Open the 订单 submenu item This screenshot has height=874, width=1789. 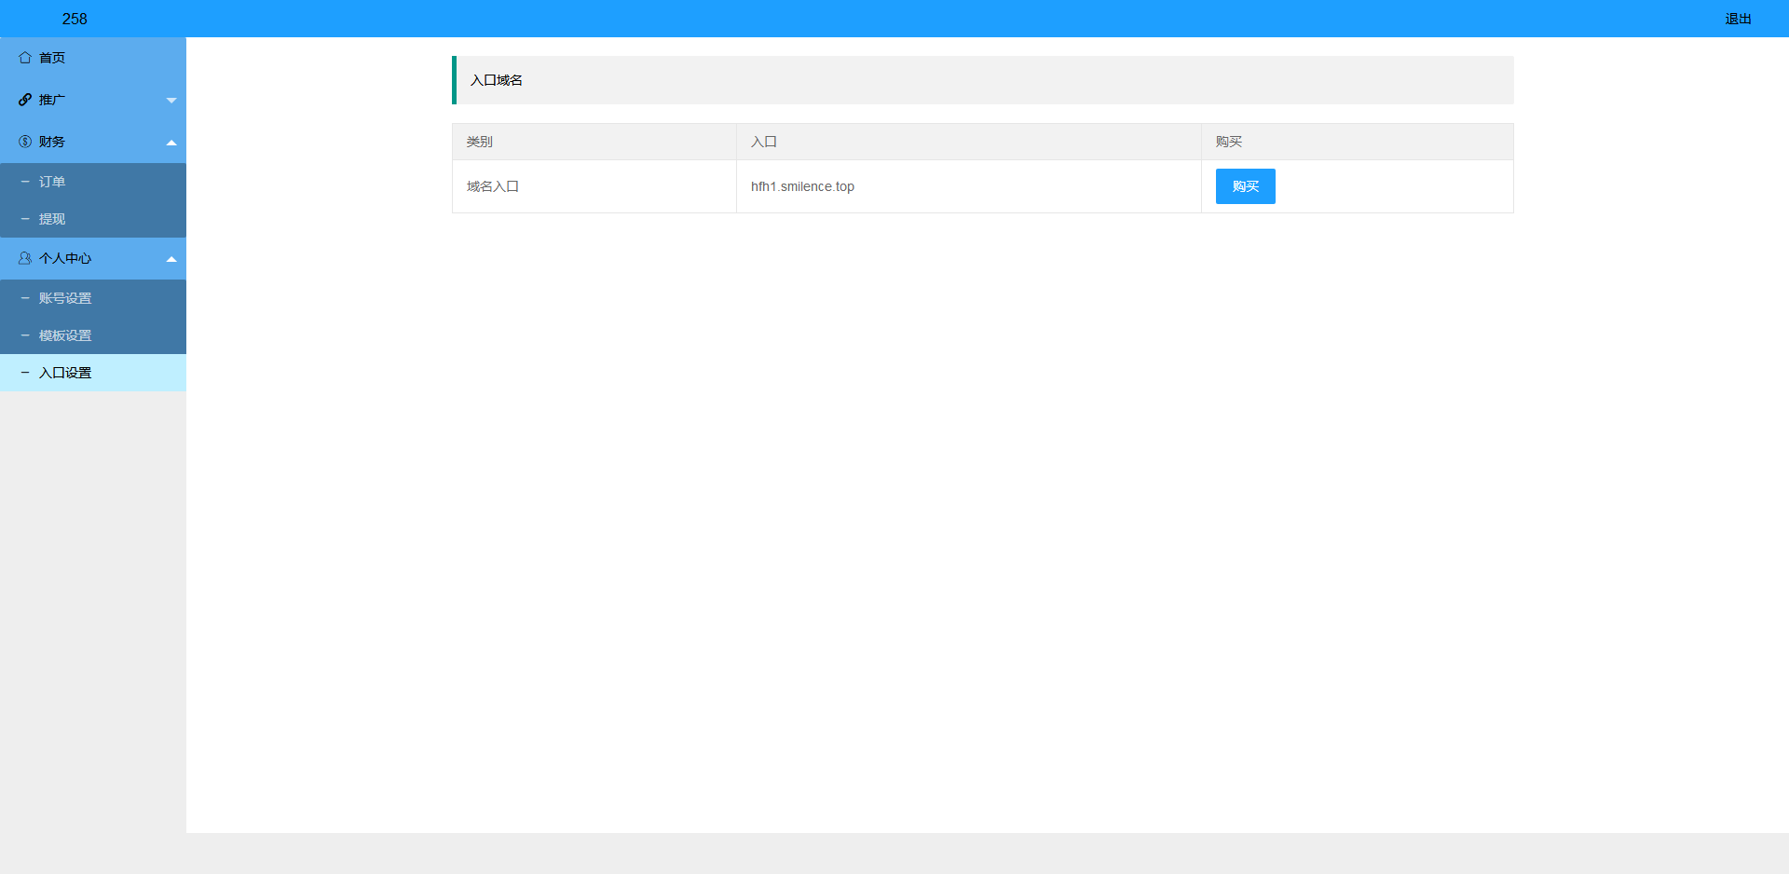click(x=52, y=182)
